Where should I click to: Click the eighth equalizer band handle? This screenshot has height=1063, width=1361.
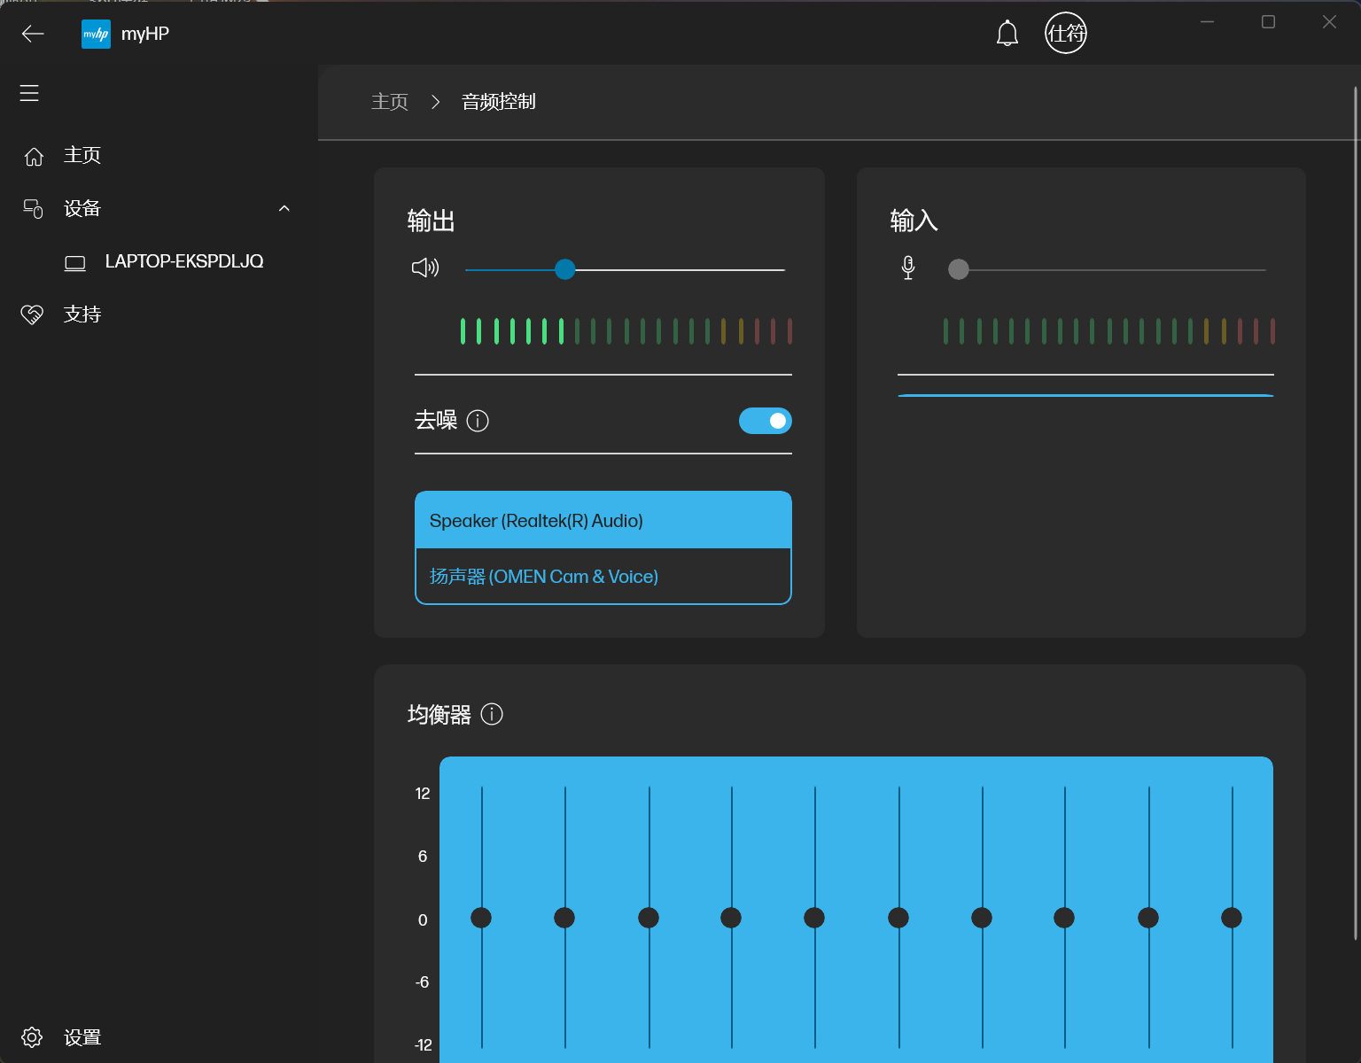pos(1064,918)
